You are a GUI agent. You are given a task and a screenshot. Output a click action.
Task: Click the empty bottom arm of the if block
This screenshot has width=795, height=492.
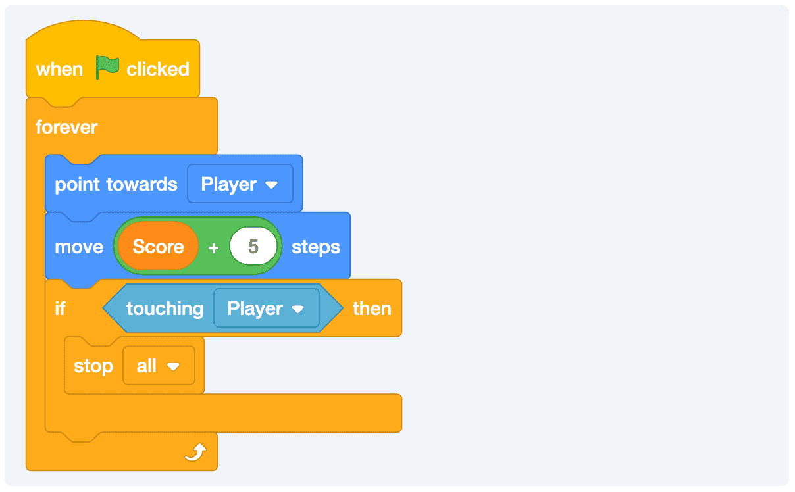(263, 413)
